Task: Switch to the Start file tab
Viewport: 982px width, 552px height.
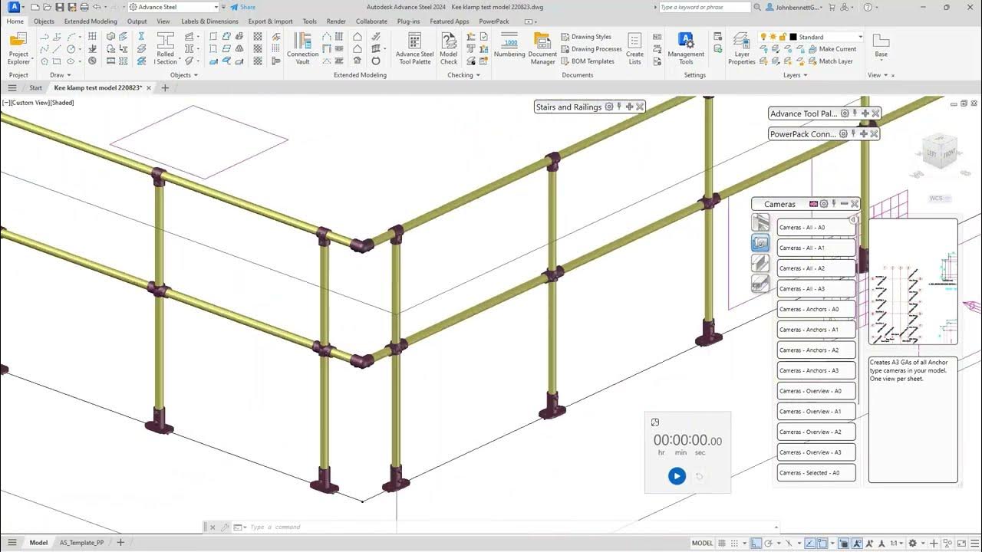Action: (36, 88)
